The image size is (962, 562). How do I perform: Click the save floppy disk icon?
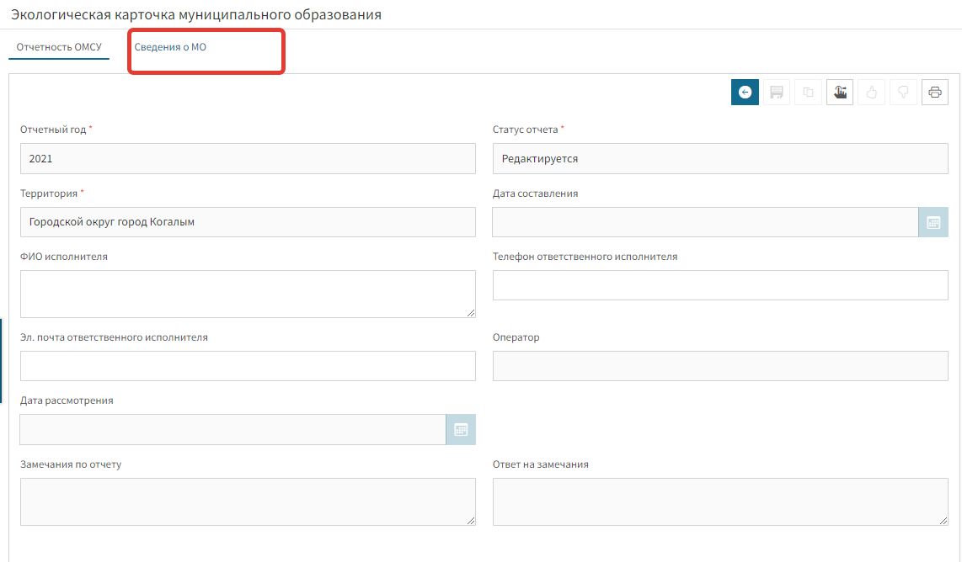point(777,93)
